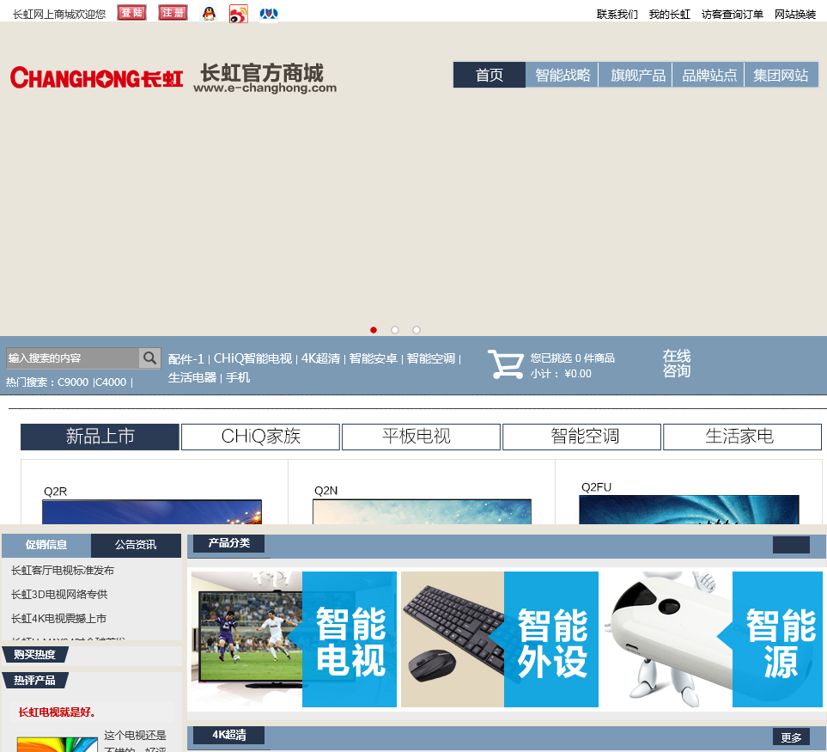Click the red 登陆 login button
Image resolution: width=827 pixels, height=752 pixels.
pyautogui.click(x=131, y=13)
